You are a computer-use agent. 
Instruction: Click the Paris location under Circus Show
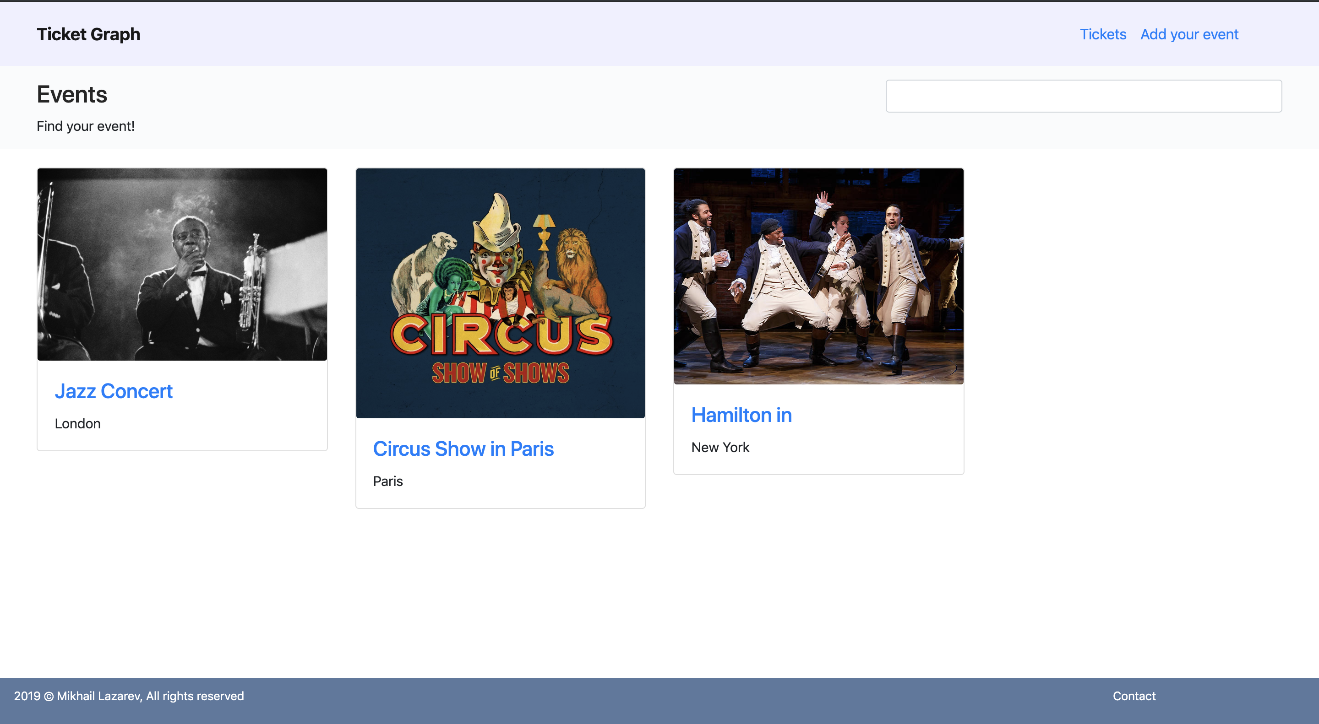(387, 481)
